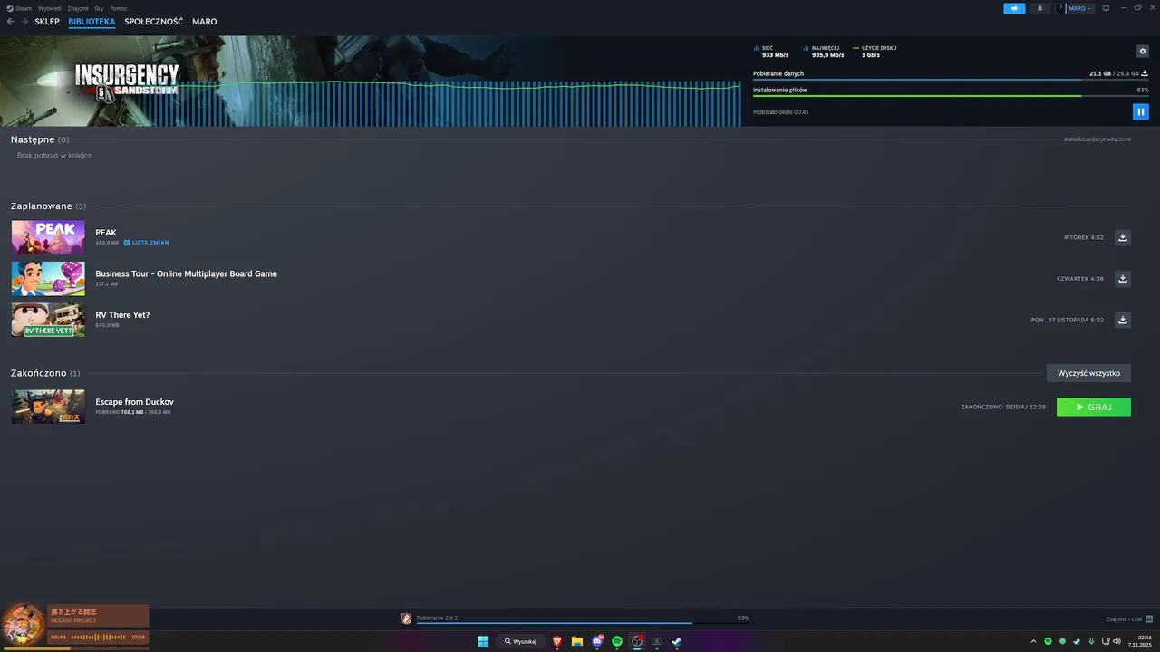Click the Wyszukaj taskbar search box

click(x=521, y=641)
